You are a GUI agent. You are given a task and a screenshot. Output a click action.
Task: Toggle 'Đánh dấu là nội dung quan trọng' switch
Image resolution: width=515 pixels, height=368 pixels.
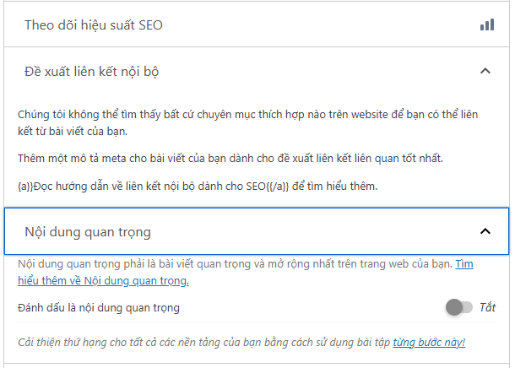point(458,307)
